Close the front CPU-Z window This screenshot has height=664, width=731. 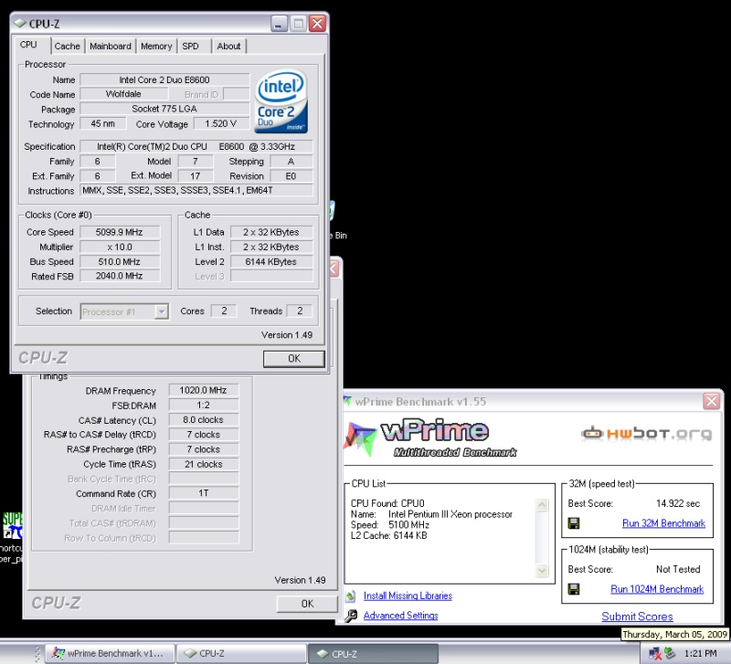pos(317,24)
